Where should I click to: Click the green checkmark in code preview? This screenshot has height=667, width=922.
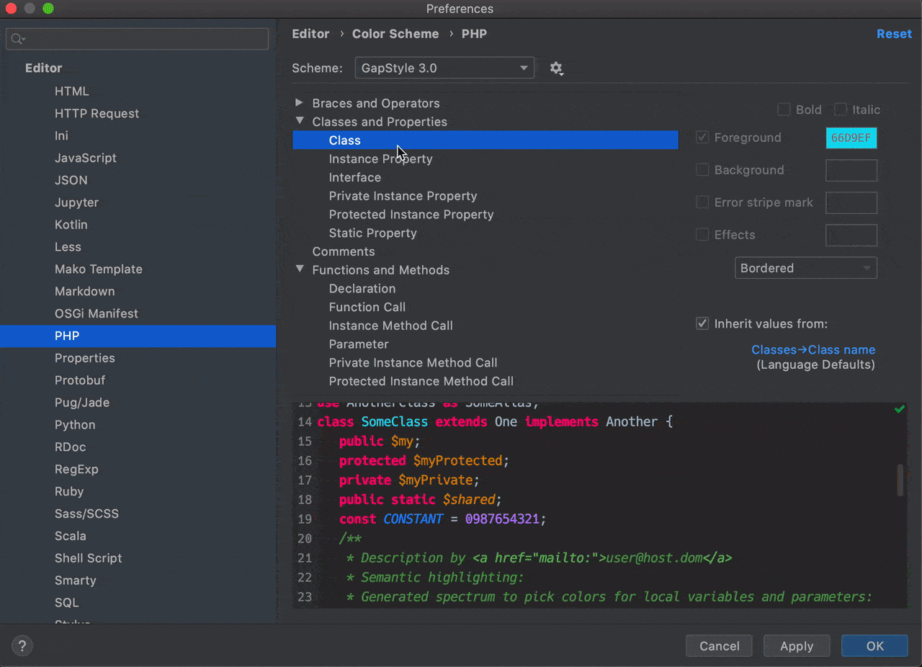point(900,409)
